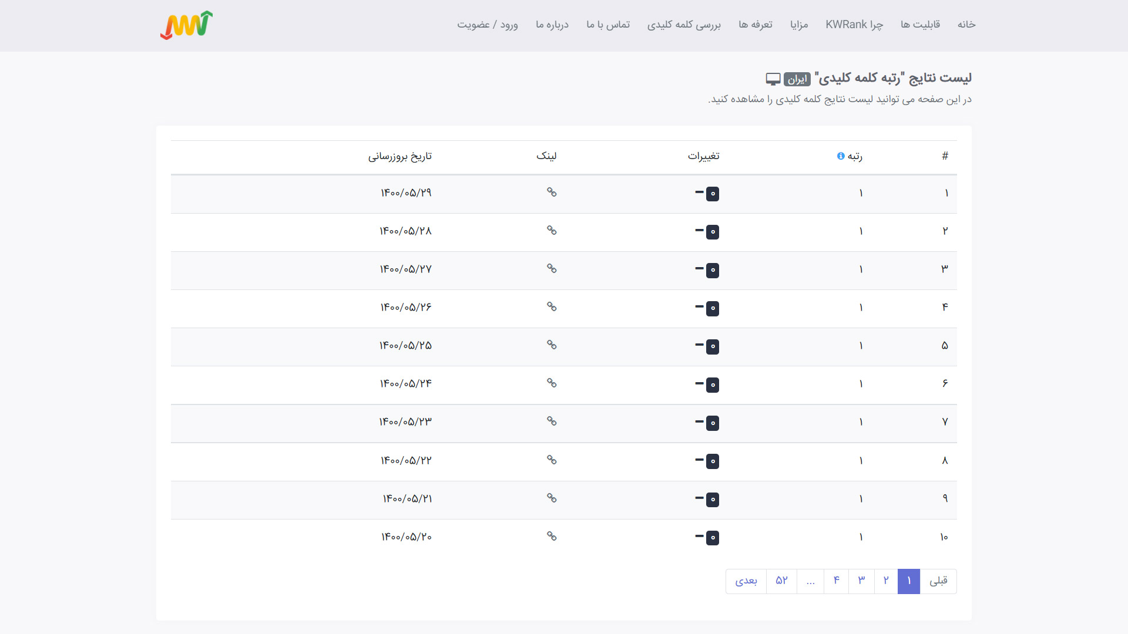Click the لینک column header

(546, 156)
